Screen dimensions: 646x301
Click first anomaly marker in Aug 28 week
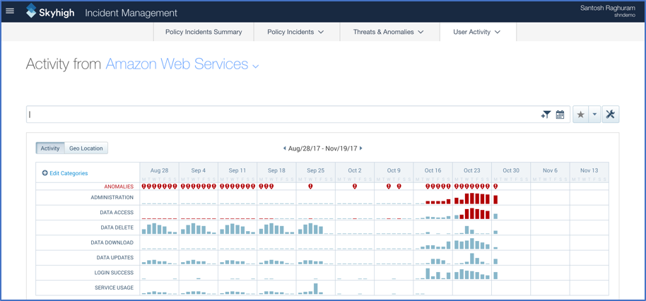[143, 187]
